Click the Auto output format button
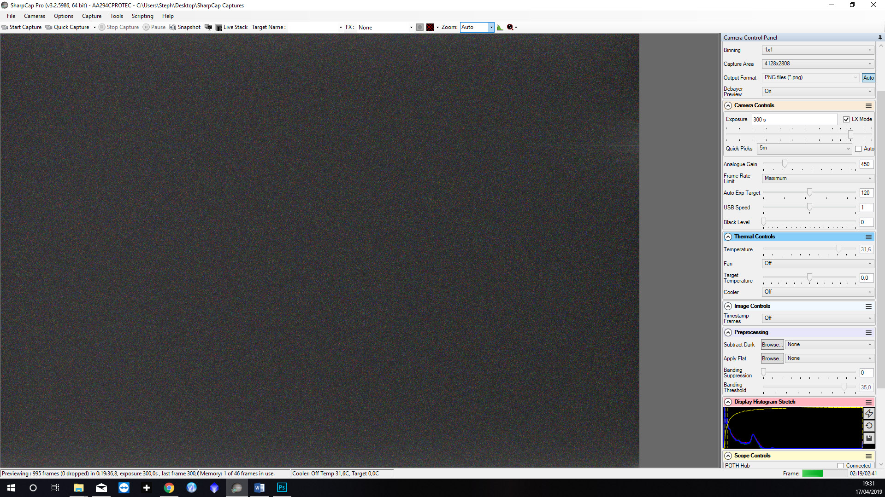This screenshot has height=497, width=885. [868, 78]
